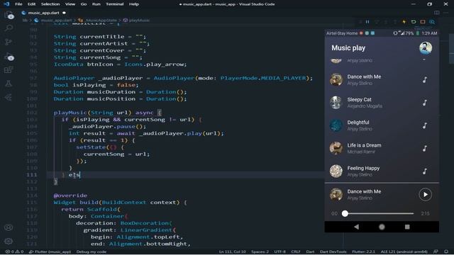Play the Sleepy Cat song row
454x255 pixels.
pos(382,103)
